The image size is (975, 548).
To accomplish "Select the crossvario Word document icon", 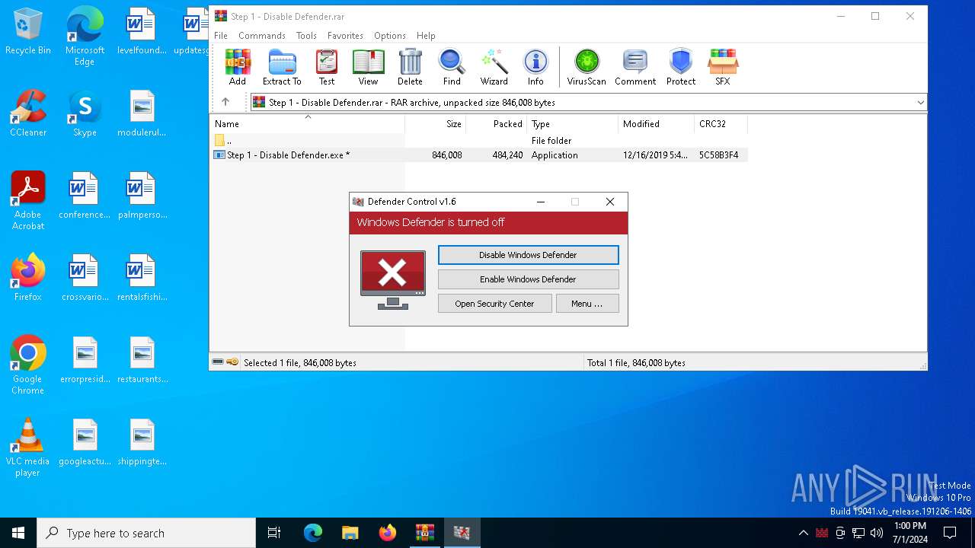I will tap(85, 278).
